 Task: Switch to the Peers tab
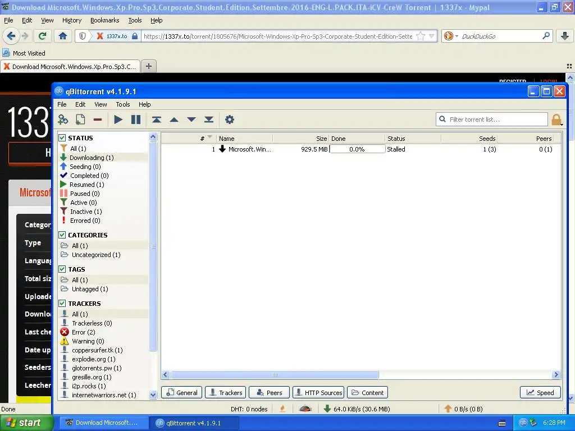[x=269, y=392]
